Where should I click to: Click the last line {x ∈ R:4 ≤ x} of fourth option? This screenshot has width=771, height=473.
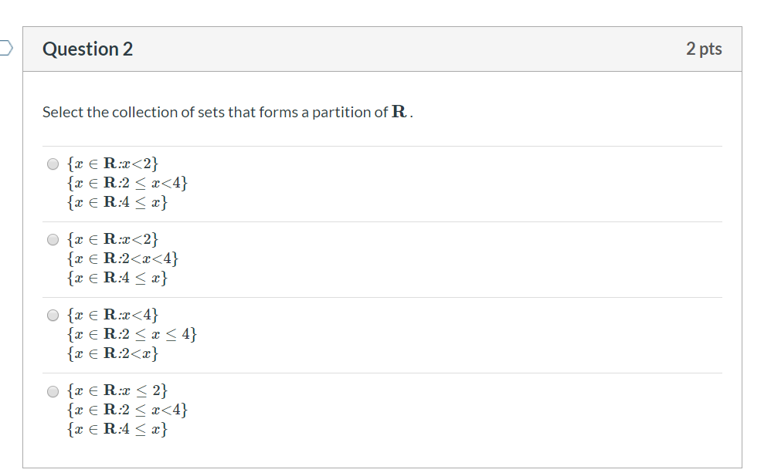(116, 429)
